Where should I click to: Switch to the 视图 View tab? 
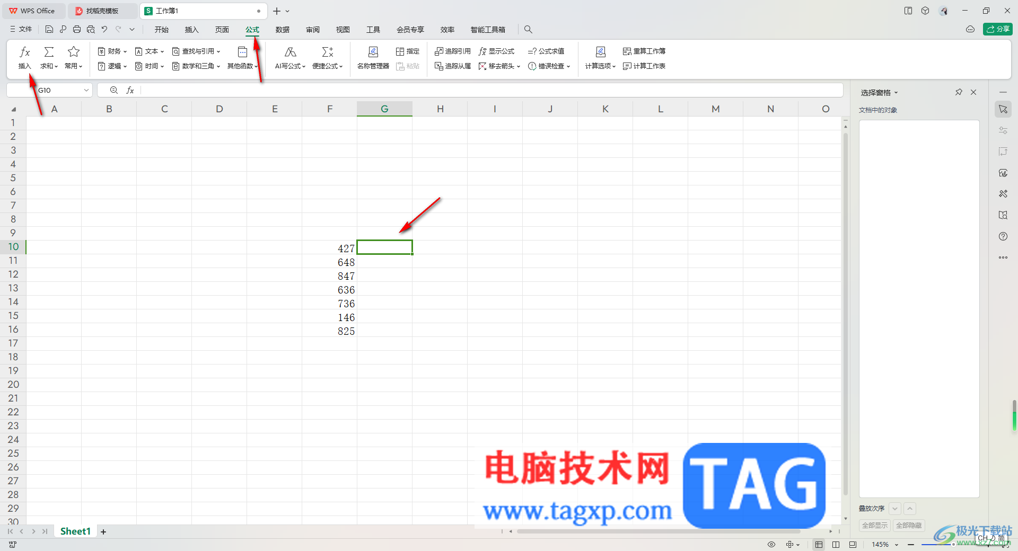pos(343,30)
